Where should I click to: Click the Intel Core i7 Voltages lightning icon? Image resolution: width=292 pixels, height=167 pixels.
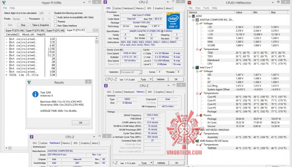[x=201, y=71]
